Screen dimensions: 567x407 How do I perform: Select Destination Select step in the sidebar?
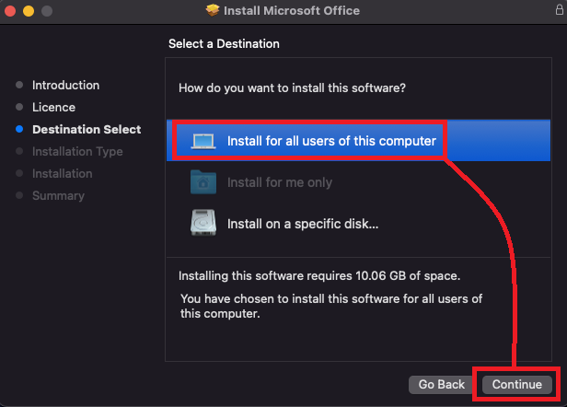coord(87,130)
